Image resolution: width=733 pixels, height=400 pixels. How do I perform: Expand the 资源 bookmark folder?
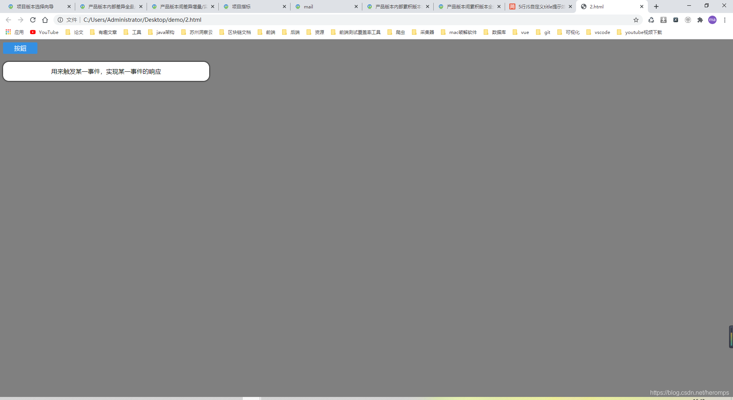click(x=315, y=32)
